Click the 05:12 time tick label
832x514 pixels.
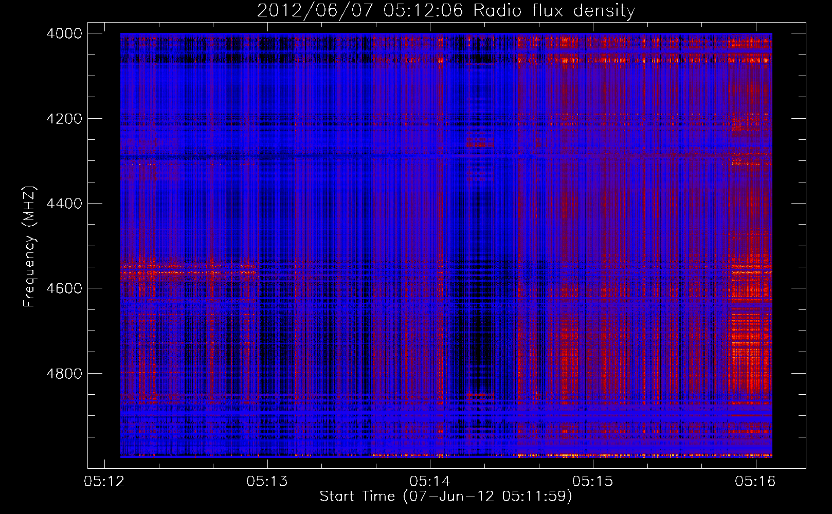click(x=104, y=482)
